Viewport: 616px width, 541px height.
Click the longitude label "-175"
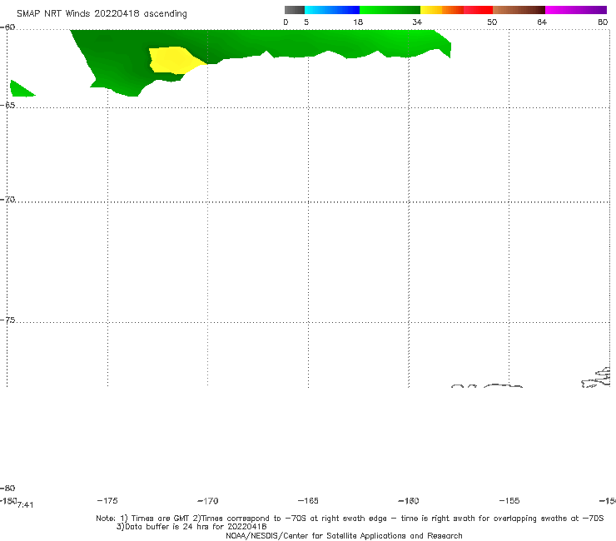pos(107,500)
